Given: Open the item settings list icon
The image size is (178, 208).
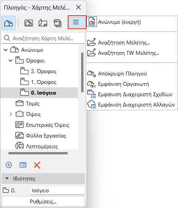Looking at the screenshot, I should 23,165.
